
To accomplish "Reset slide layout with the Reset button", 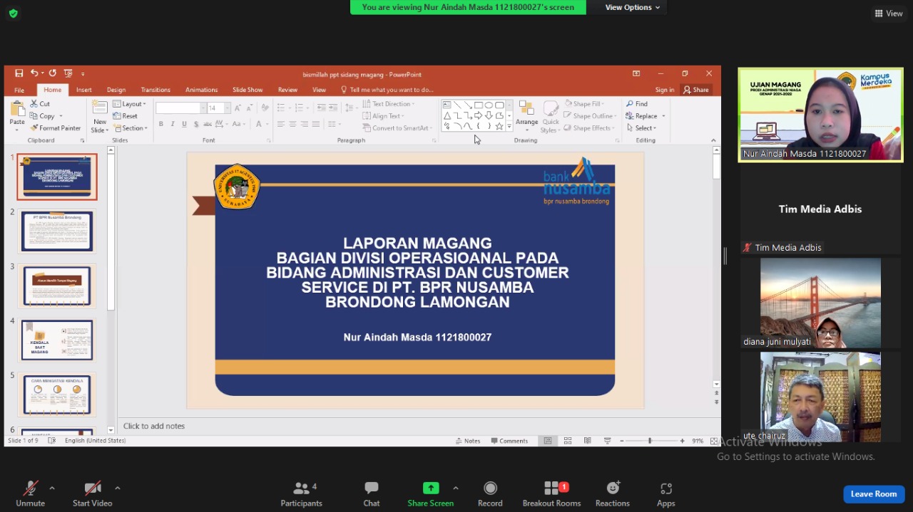I will [125, 116].
